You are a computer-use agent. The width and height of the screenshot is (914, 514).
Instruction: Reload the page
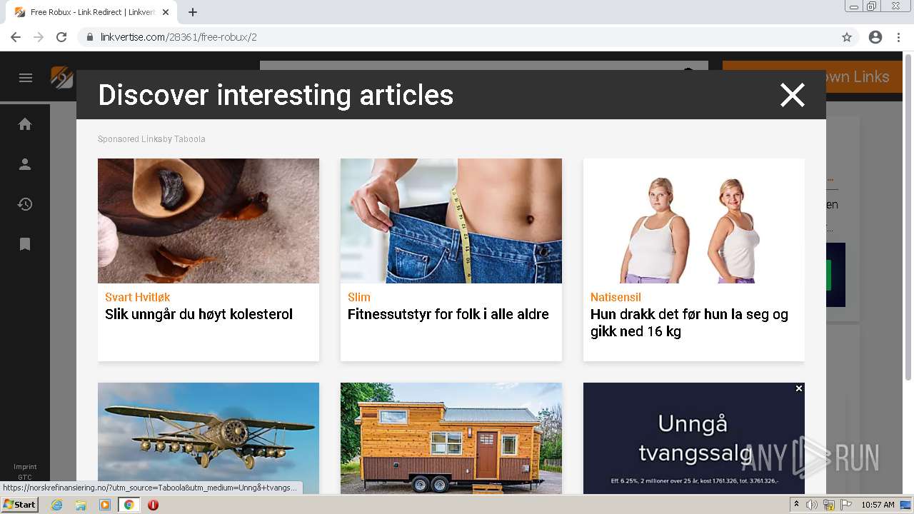pyautogui.click(x=61, y=37)
